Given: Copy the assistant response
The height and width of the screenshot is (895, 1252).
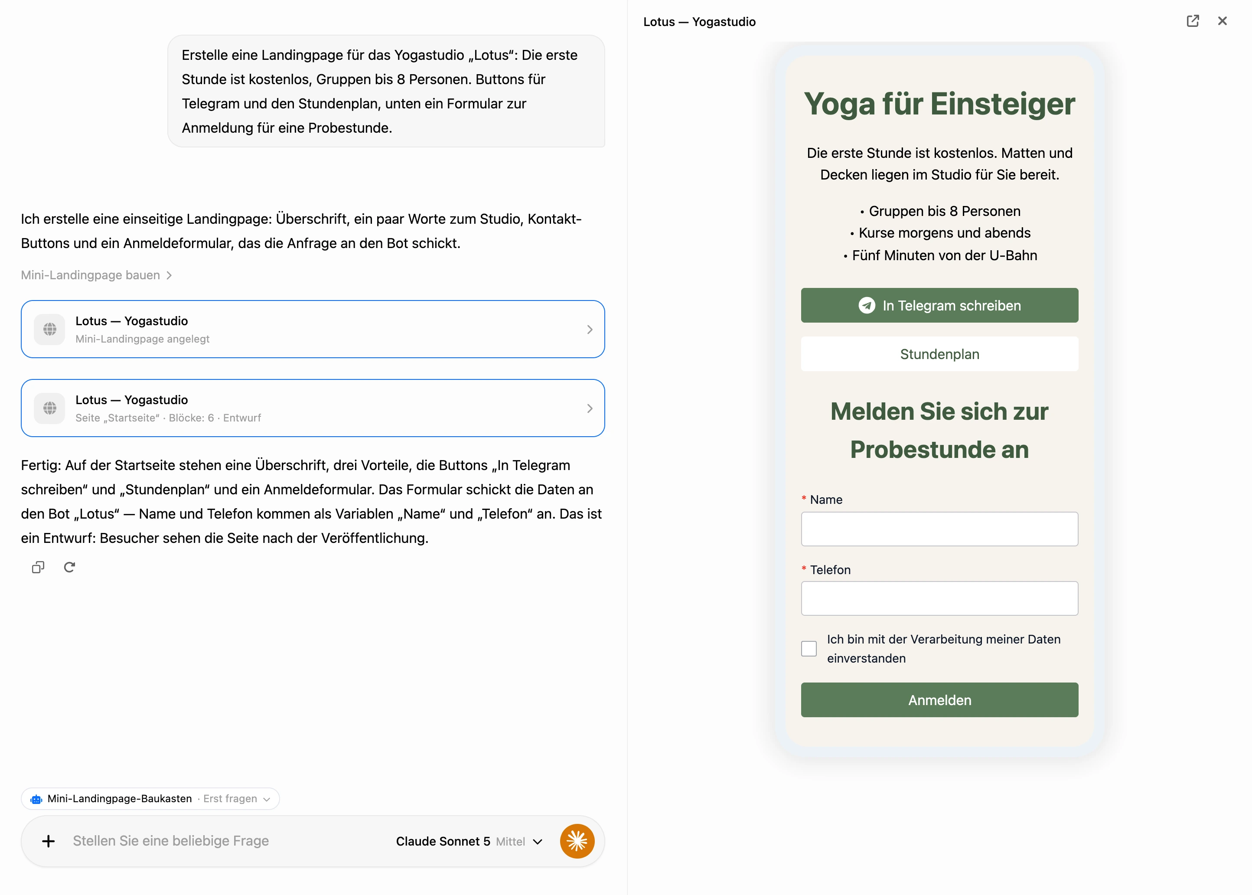Looking at the screenshot, I should click(38, 567).
